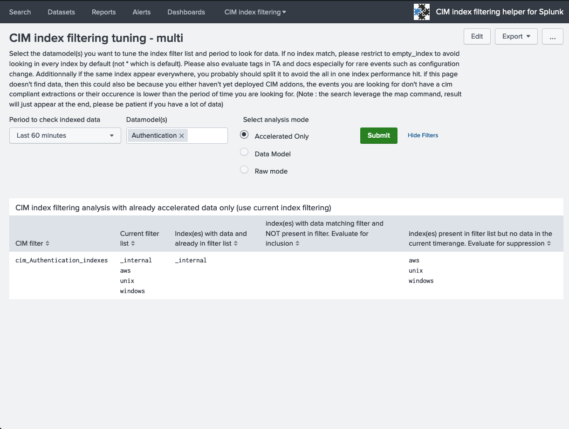Click '_internal' in already in filter list column

[191, 260]
